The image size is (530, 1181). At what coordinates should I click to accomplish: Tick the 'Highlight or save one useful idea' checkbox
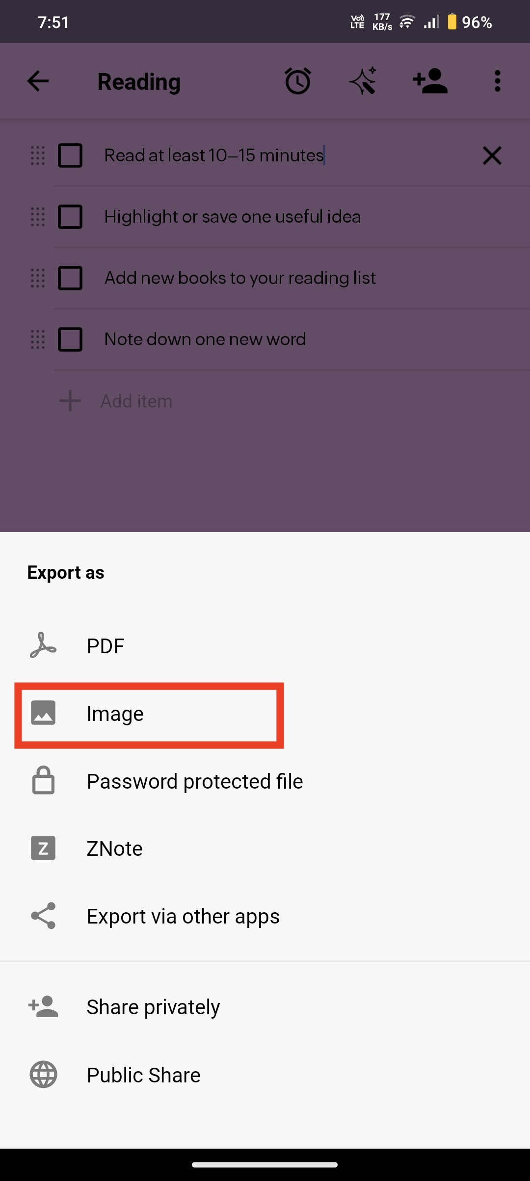tap(70, 217)
